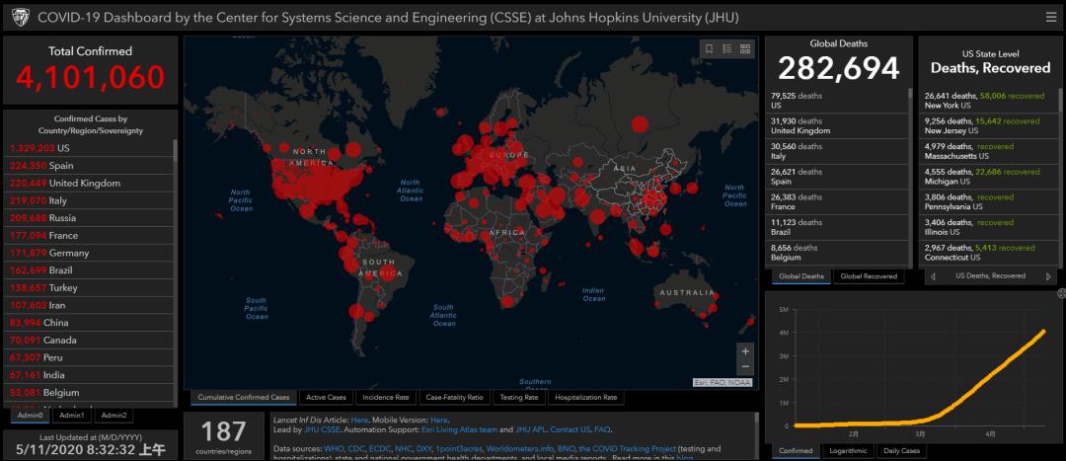Open map bookmarks icon

pos(709,49)
